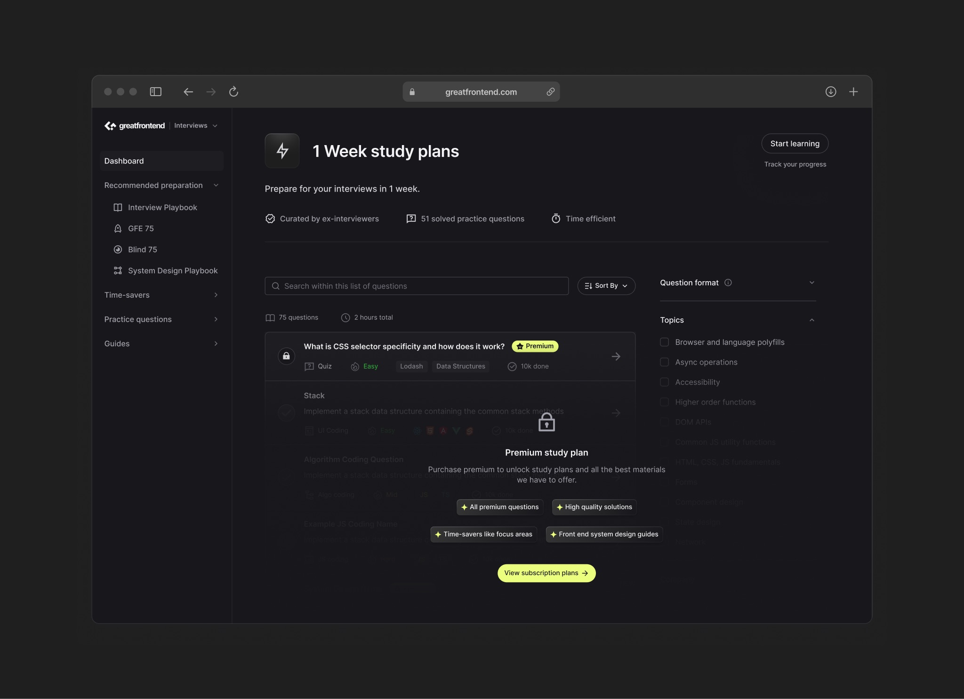
Task: Click the Easy difficulty label
Action: click(370, 366)
